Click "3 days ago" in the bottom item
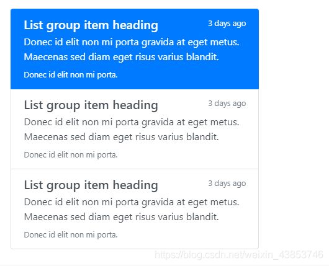 (x=227, y=184)
